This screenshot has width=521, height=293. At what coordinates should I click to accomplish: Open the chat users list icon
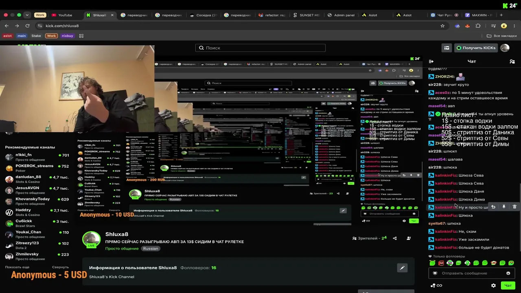512,61
